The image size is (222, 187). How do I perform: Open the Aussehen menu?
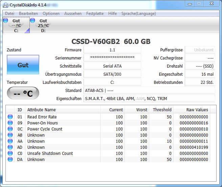(x=73, y=14)
